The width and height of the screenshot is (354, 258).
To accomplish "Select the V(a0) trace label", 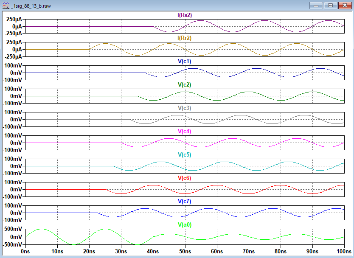I will point(185,225).
